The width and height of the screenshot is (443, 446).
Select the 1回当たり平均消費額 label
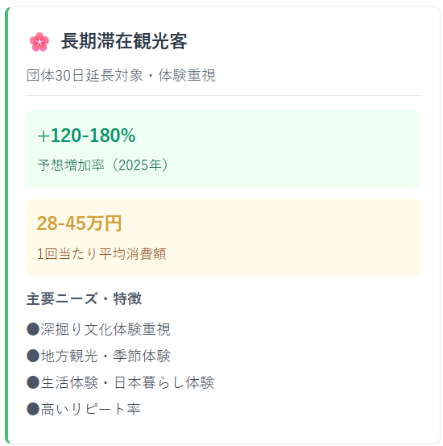[x=101, y=254]
